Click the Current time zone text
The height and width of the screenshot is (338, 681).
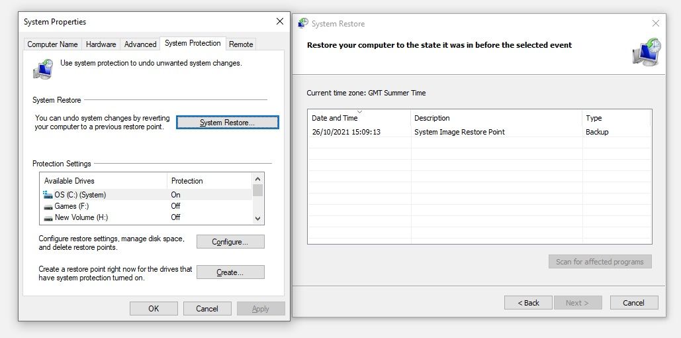(x=366, y=93)
